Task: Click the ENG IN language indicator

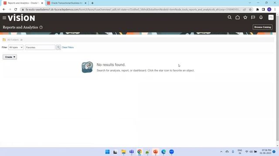Action: pos(240,152)
